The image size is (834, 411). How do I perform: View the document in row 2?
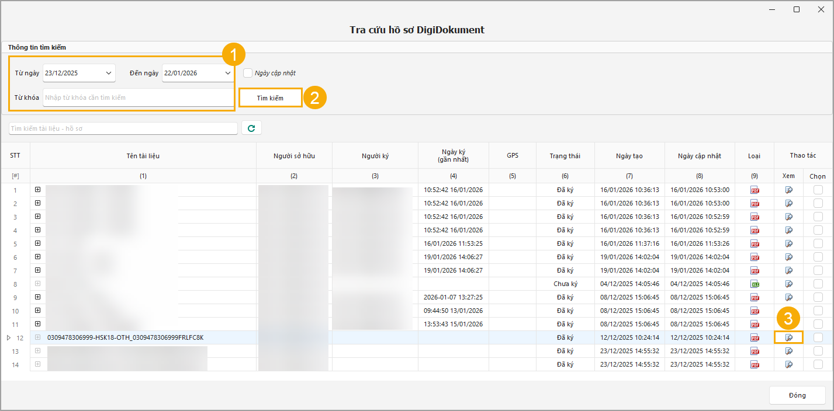[789, 203]
